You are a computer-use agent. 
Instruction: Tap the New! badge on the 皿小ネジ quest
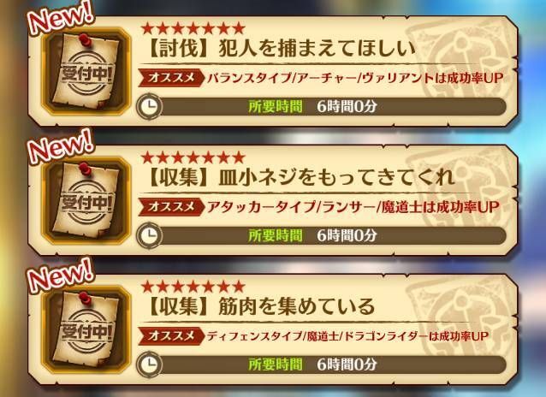[x=61, y=147]
